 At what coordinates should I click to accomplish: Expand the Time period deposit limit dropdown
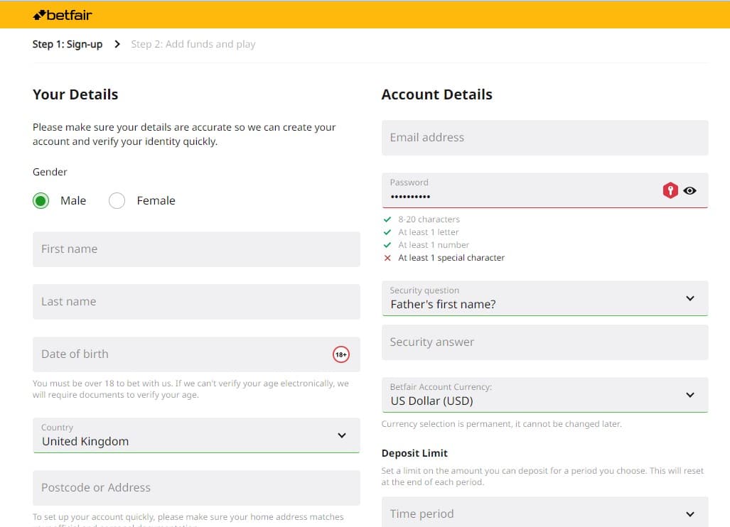pyautogui.click(x=544, y=514)
